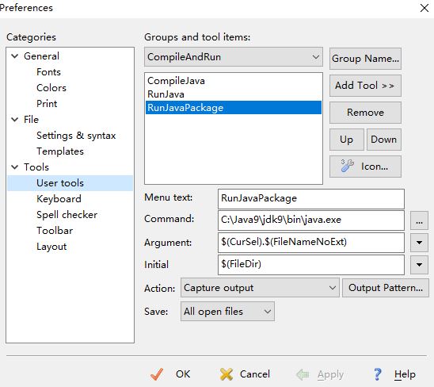The width and height of the screenshot is (434, 387).
Task: Select RunJavaPackage tool item in list
Action: (234, 108)
